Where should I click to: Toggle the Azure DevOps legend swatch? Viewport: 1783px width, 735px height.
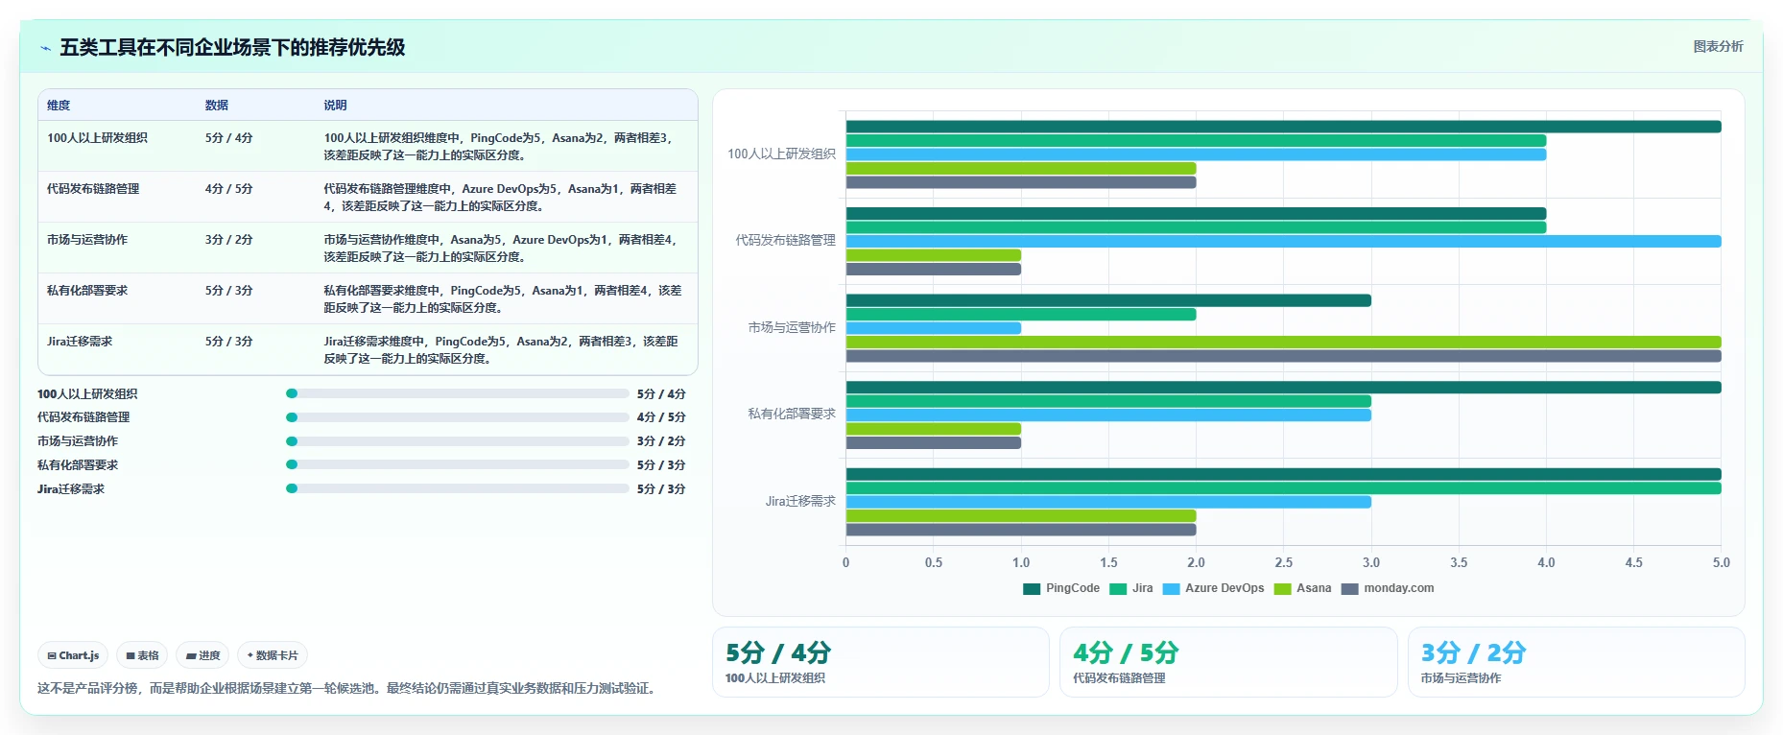click(x=1171, y=589)
